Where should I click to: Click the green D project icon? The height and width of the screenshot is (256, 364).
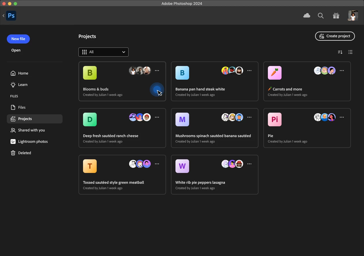pos(90,119)
